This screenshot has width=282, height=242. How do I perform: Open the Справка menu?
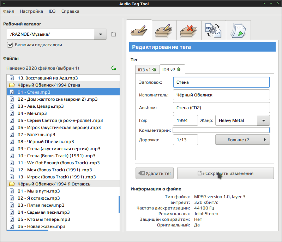coord(70,11)
